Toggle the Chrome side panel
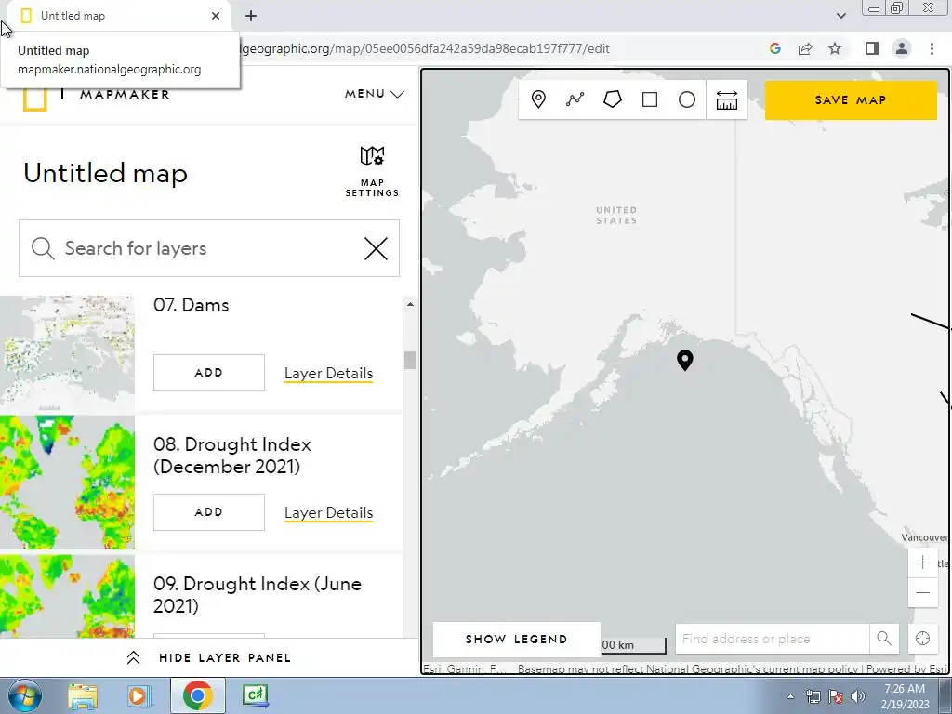 click(x=872, y=48)
